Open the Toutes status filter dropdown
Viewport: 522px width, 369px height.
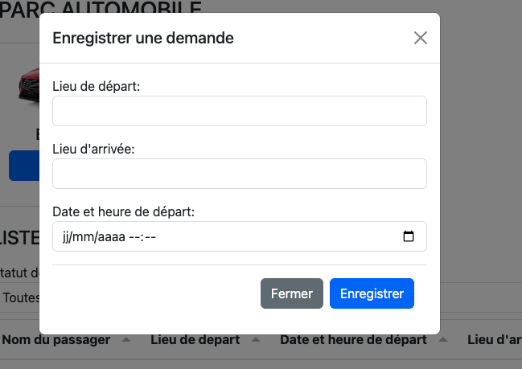(20, 297)
